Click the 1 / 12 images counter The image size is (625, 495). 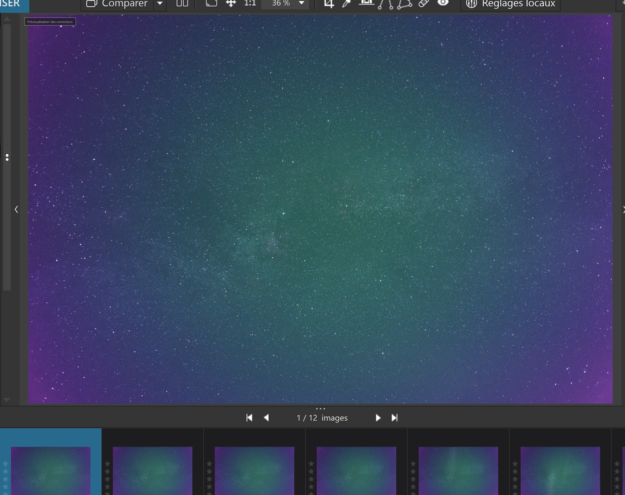pyautogui.click(x=322, y=418)
